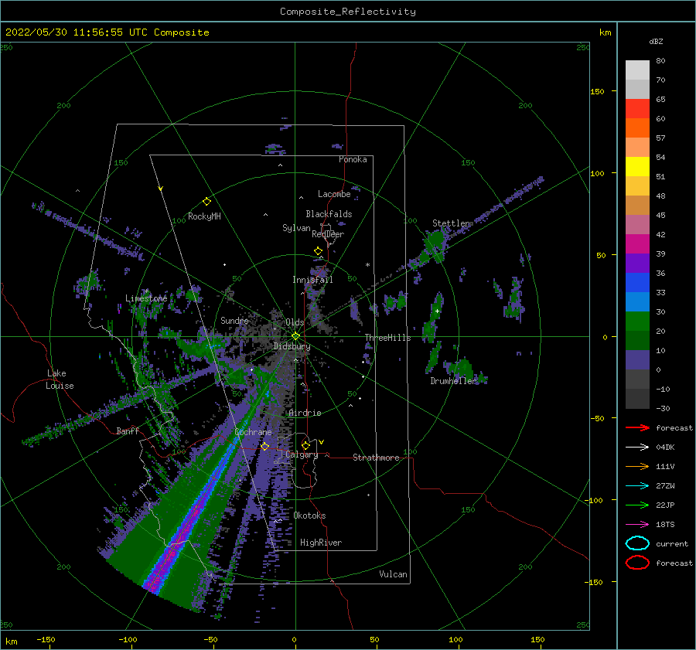Image resolution: width=696 pixels, height=650 pixels.
Task: Click the yellow radar-site diamond at map center
Action: tap(295, 336)
